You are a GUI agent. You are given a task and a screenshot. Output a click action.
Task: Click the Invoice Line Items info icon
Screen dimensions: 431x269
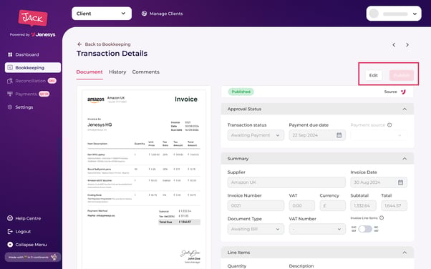point(382,218)
